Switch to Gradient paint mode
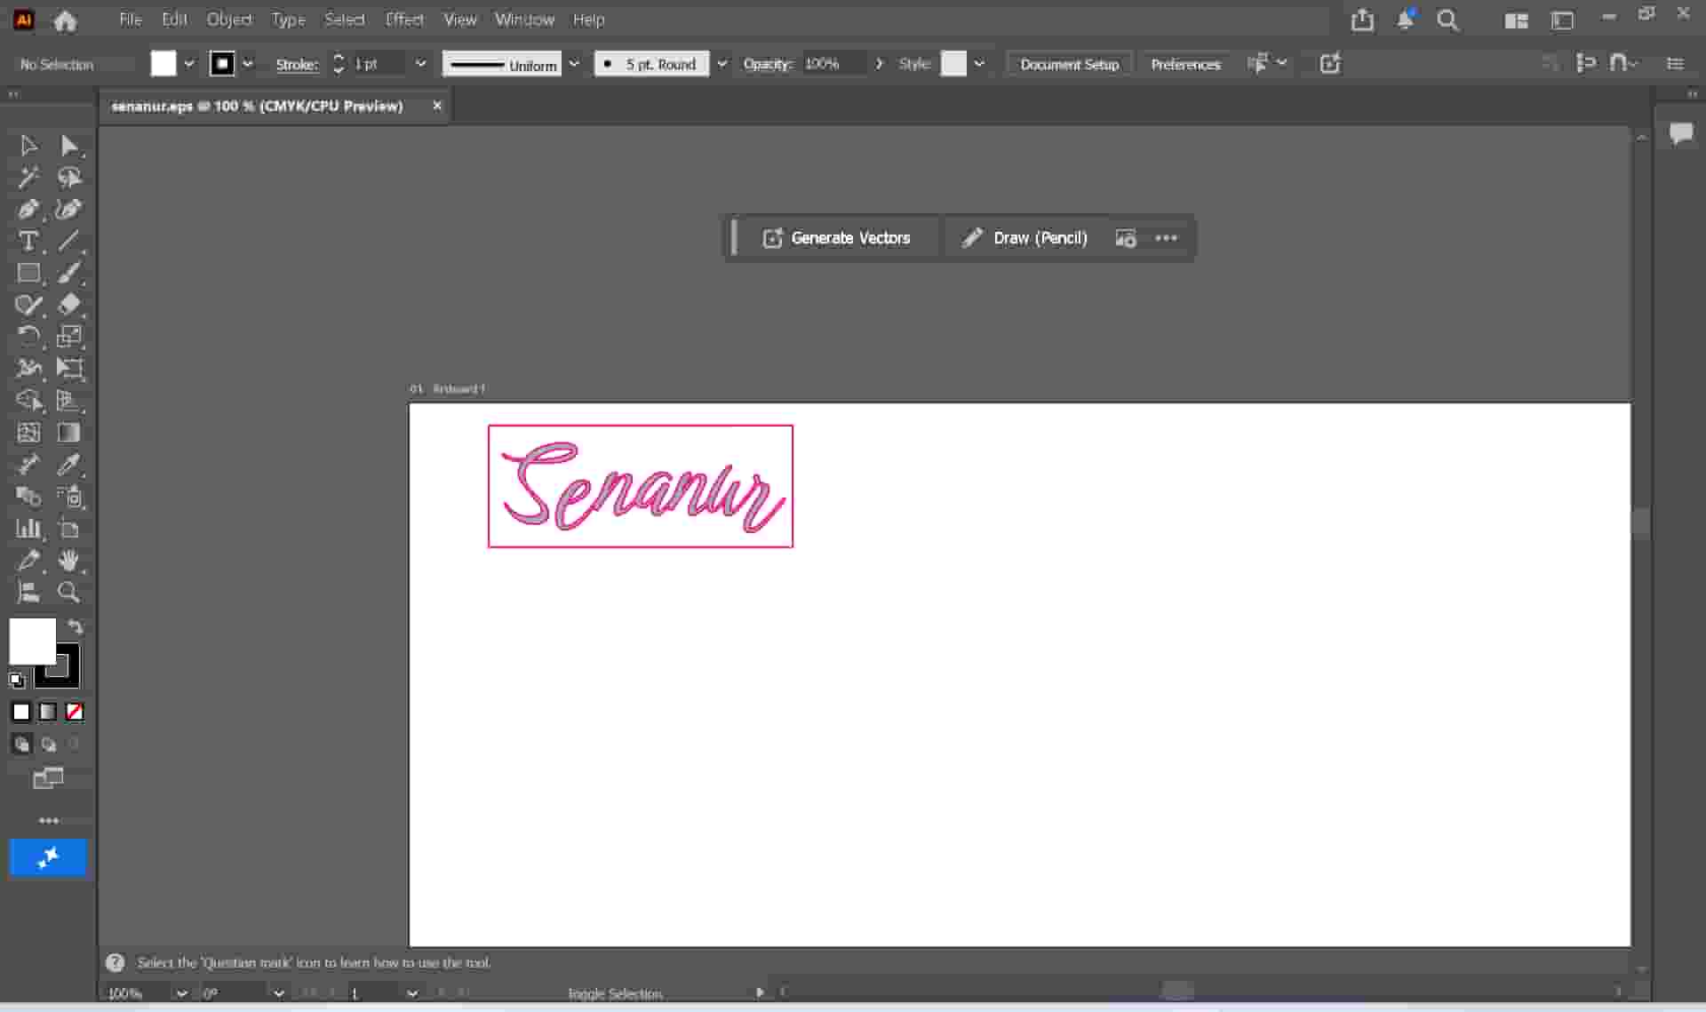This screenshot has height=1012, width=1706. pyautogui.click(x=48, y=712)
